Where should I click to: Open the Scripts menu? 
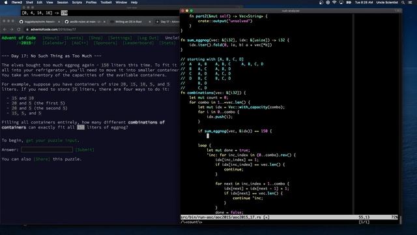77,3
